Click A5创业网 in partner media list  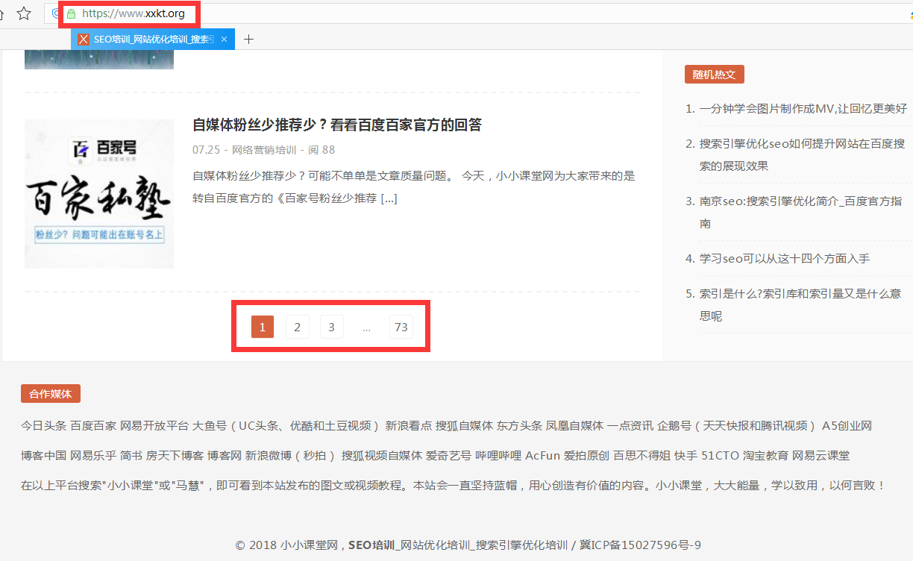(x=847, y=426)
